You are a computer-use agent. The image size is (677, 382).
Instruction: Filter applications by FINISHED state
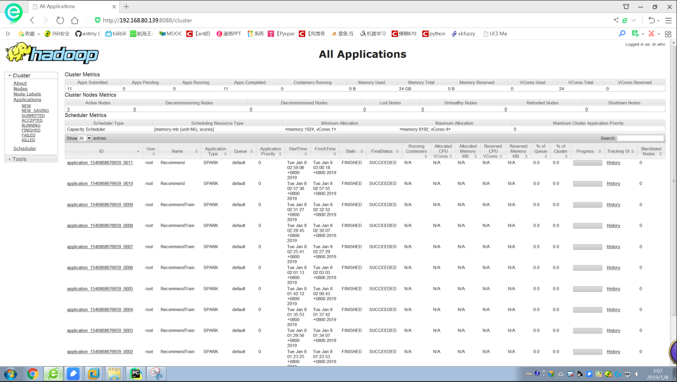click(31, 130)
